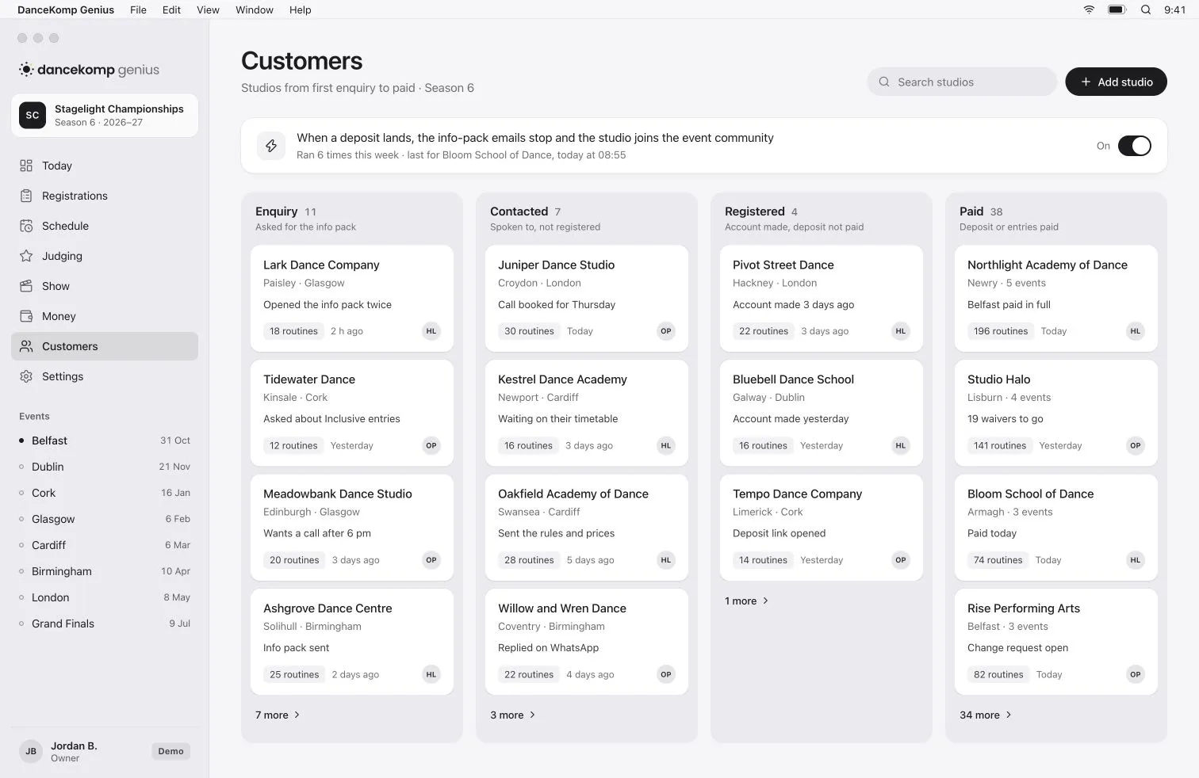1199x778 pixels.
Task: Click the Schedule calendar icon
Action: (26, 226)
